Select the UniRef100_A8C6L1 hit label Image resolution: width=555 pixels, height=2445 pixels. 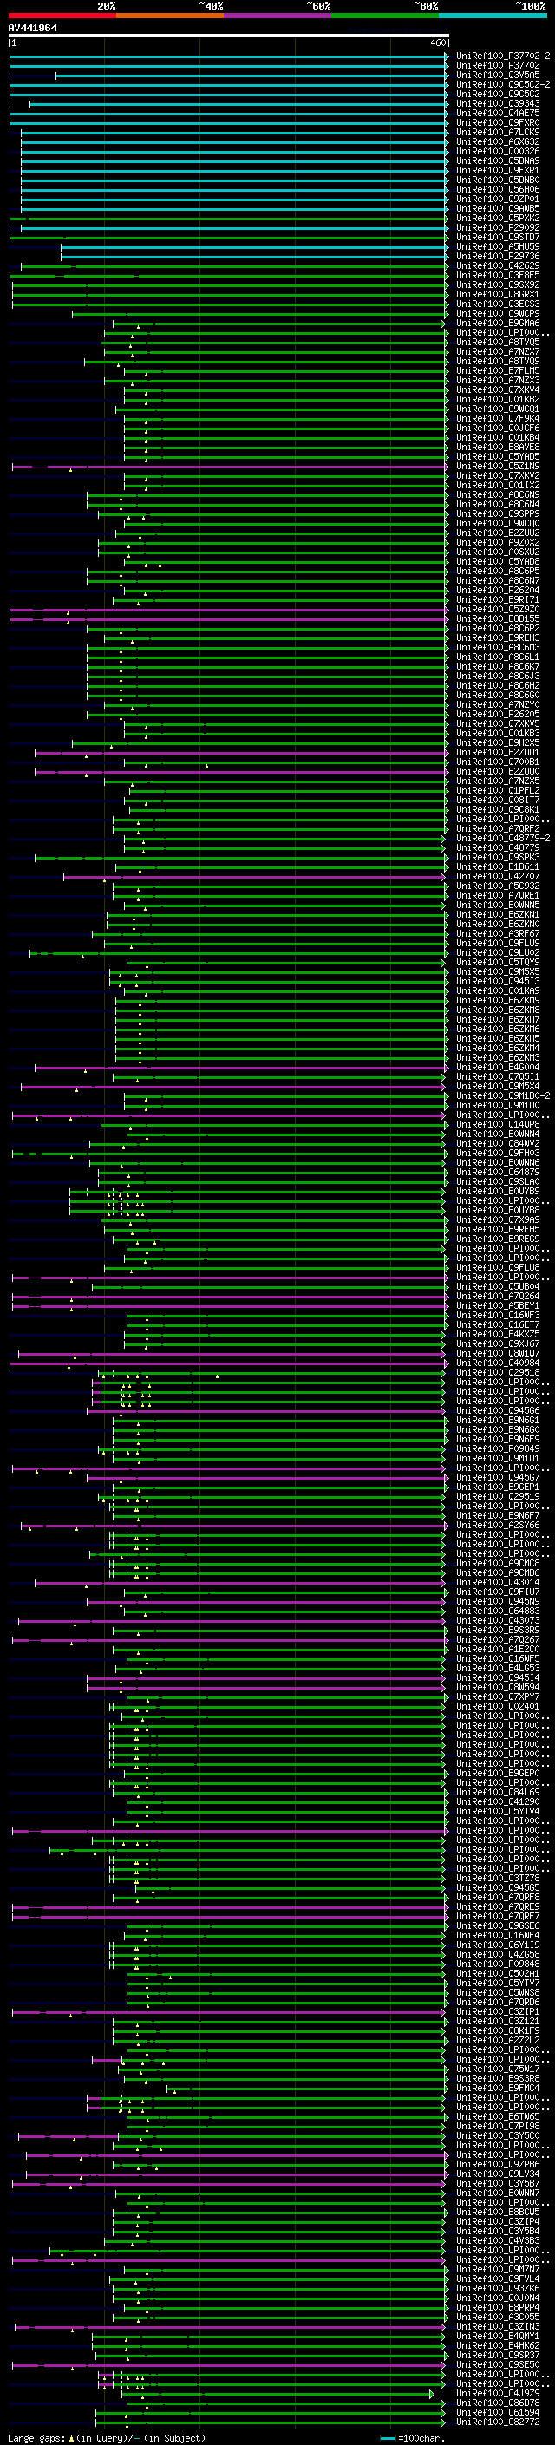click(x=497, y=657)
